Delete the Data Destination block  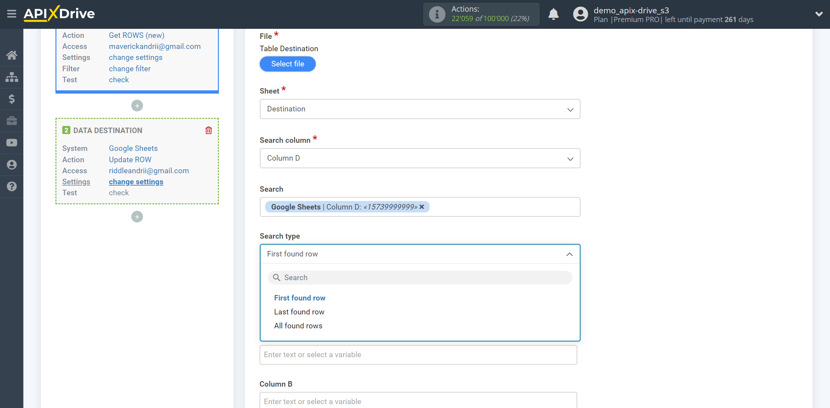pyautogui.click(x=208, y=130)
